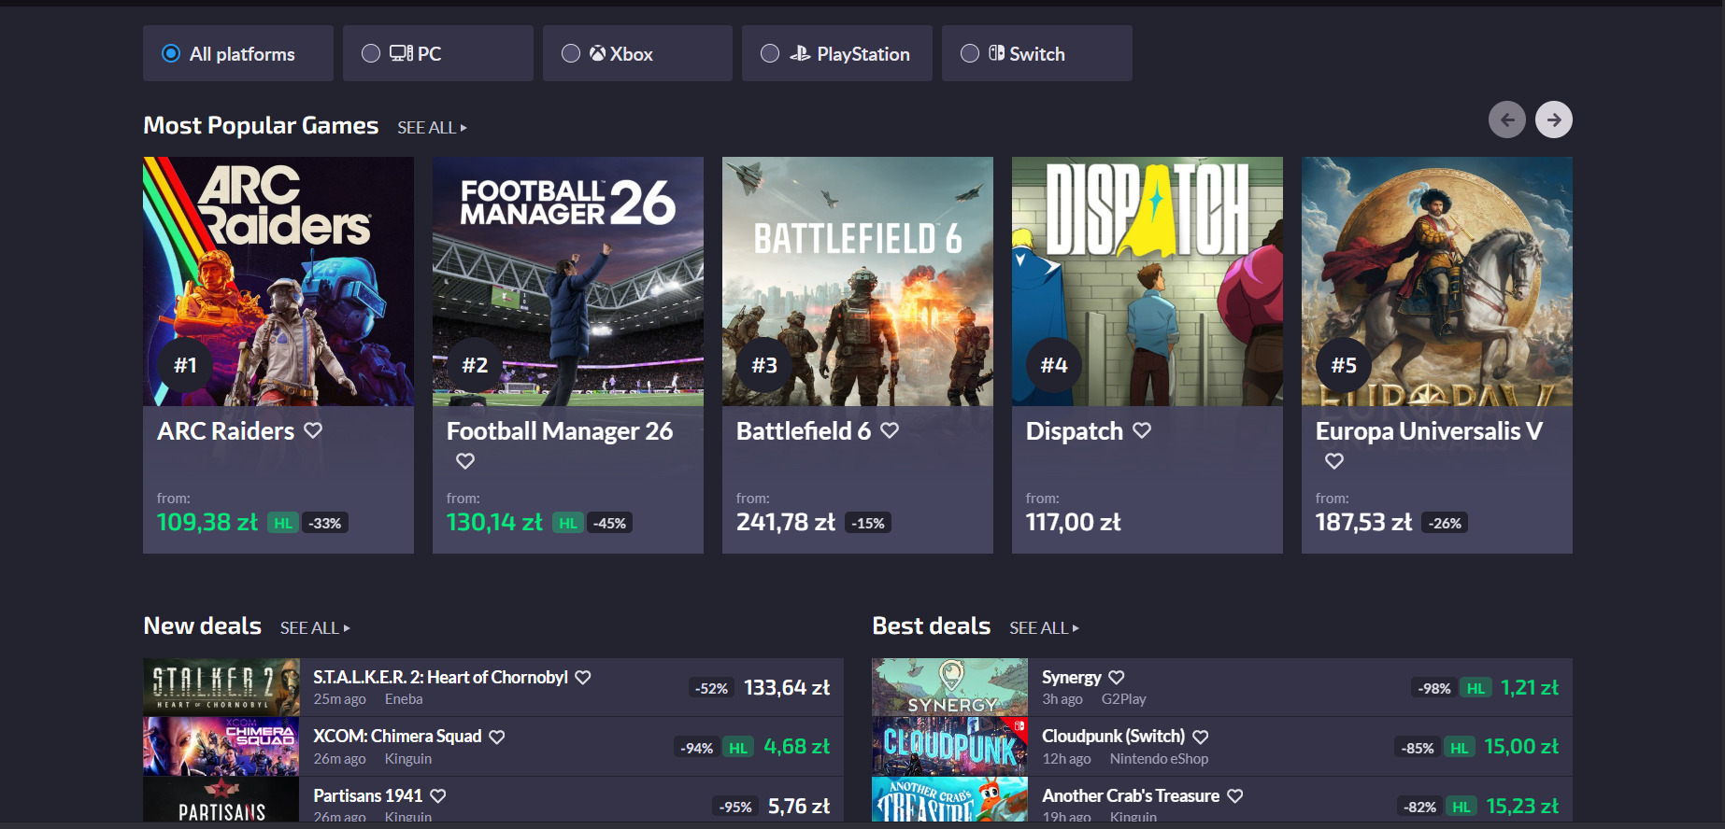This screenshot has height=829, width=1725.
Task: Favorite Europa Universalis V using the heart icon
Action: (x=1334, y=460)
